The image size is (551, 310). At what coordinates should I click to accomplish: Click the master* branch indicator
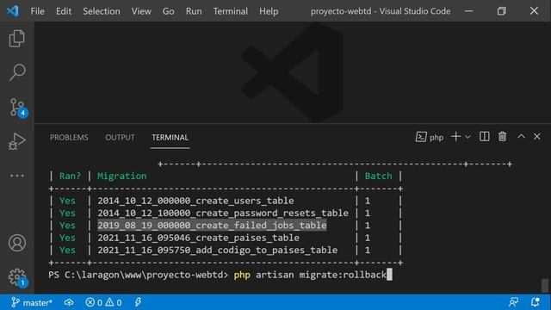tap(32, 302)
